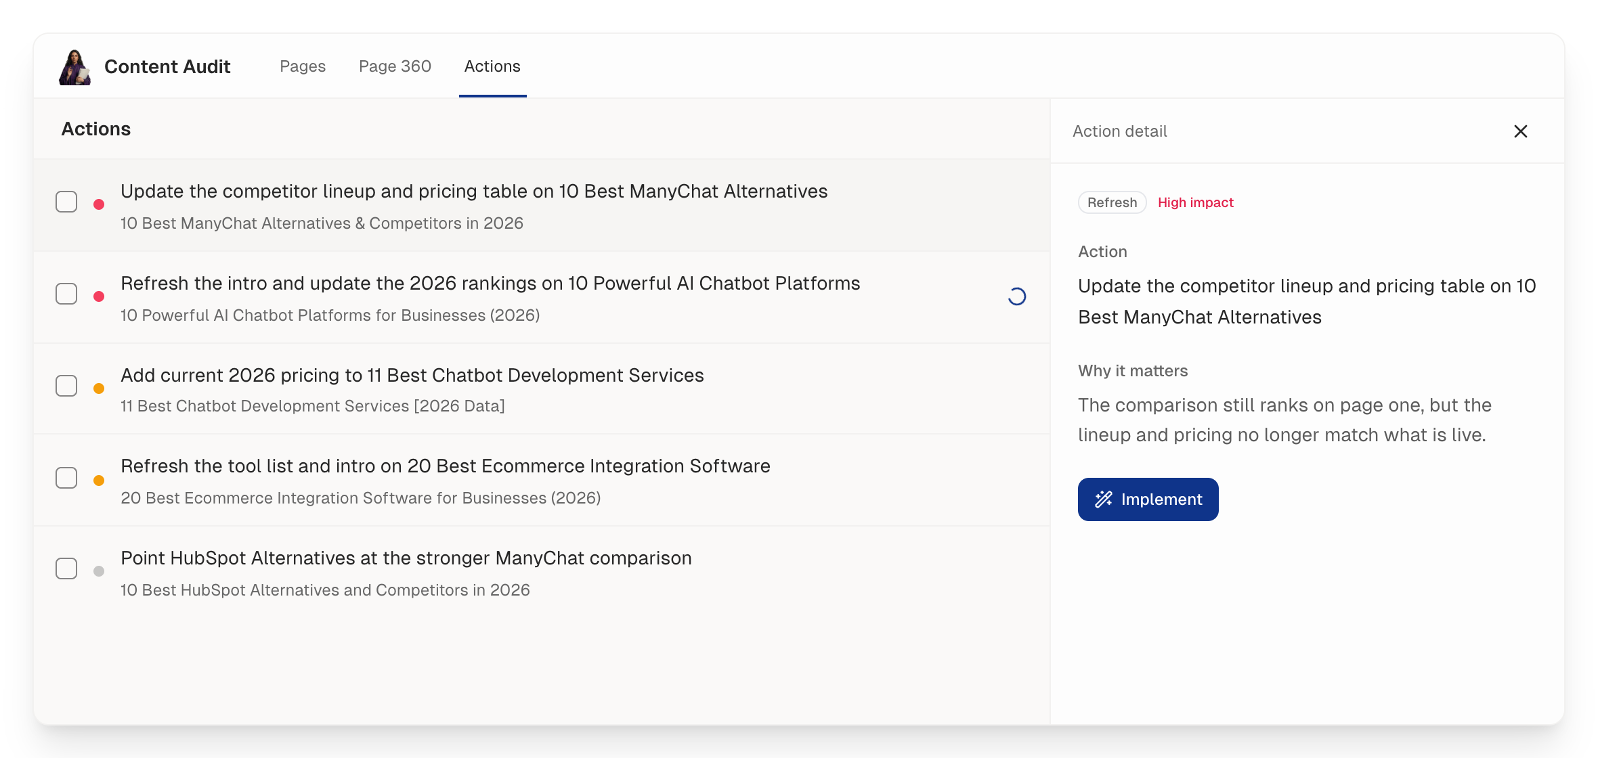Click the gray dot on HubSpot Alternatives row

coord(99,571)
